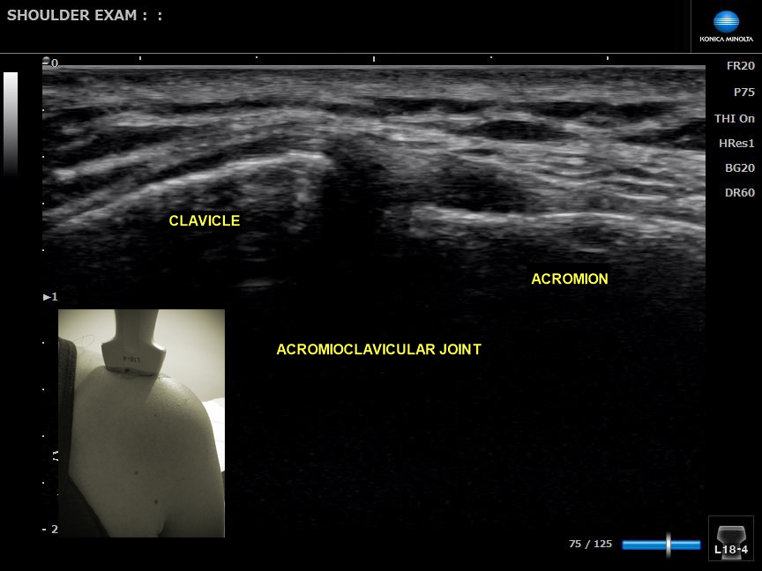Click the 75 / 125 frame counter
Screen dimensions: 762x571
[x=590, y=545]
